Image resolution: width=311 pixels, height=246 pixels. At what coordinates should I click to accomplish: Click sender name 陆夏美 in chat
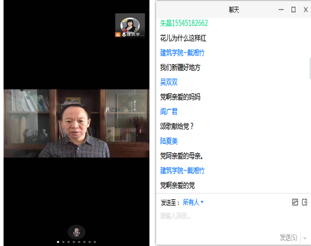[169, 141]
